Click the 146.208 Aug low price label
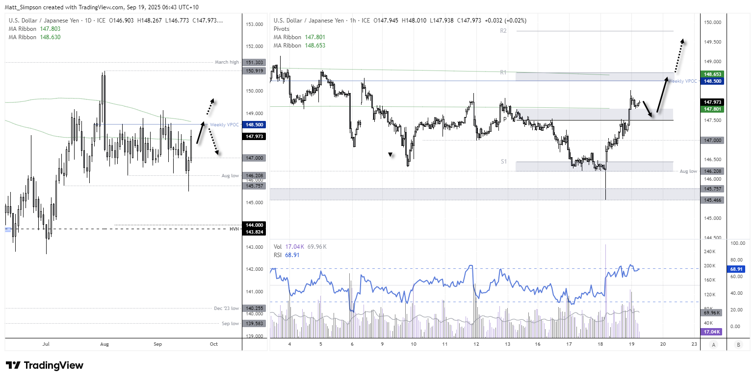 pyautogui.click(x=711, y=171)
